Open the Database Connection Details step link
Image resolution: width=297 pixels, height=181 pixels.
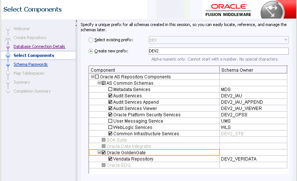click(x=40, y=46)
